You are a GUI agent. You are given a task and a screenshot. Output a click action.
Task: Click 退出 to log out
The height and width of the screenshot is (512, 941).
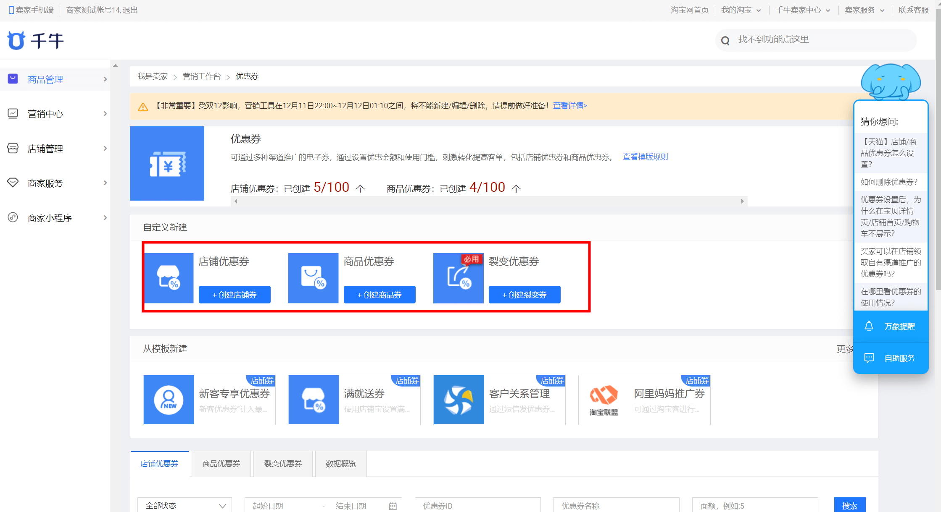point(130,10)
